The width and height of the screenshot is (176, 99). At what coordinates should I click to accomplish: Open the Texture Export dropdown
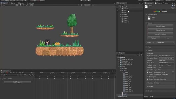coord(166,56)
